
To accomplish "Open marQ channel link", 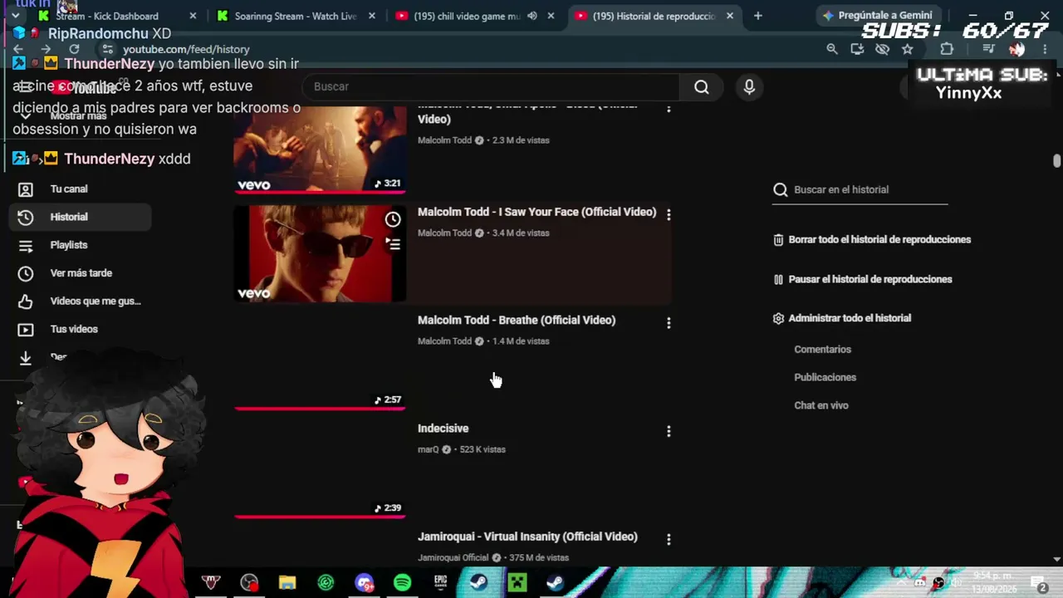I will (x=428, y=449).
